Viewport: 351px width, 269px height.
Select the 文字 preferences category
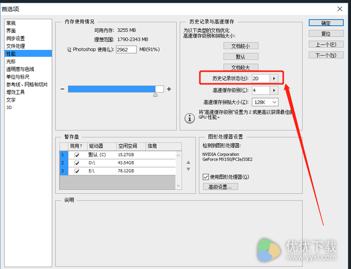11,100
